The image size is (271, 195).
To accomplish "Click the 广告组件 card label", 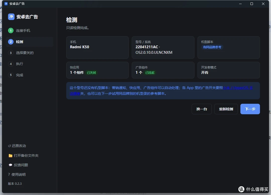I will click(142, 67).
